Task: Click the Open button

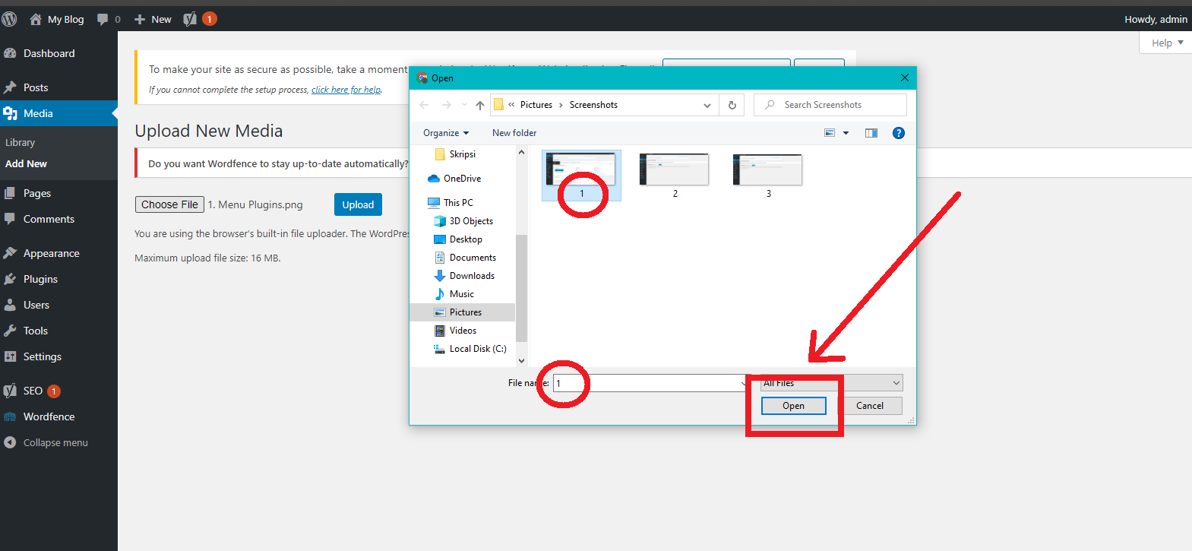Action: 793,406
